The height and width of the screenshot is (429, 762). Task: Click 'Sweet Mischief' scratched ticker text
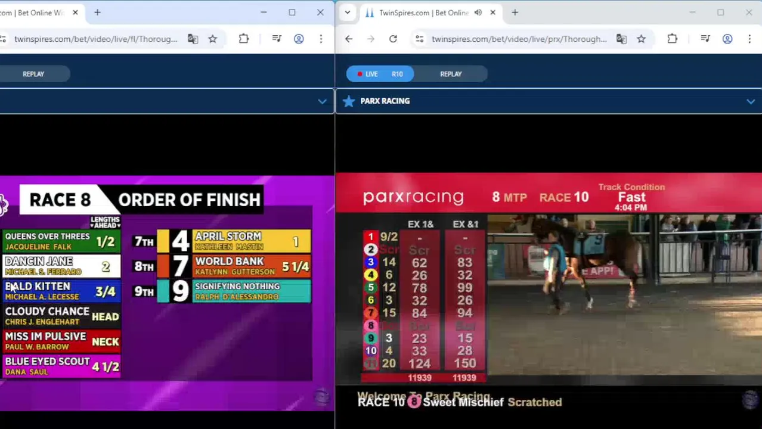463,402
